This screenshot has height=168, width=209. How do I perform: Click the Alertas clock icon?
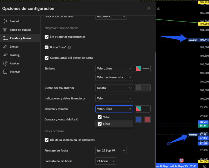pyautogui.click(x=5, y=63)
